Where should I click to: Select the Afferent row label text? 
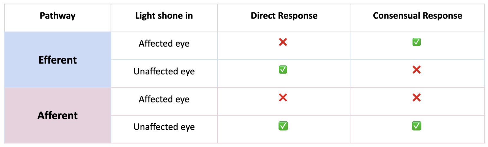(57, 115)
